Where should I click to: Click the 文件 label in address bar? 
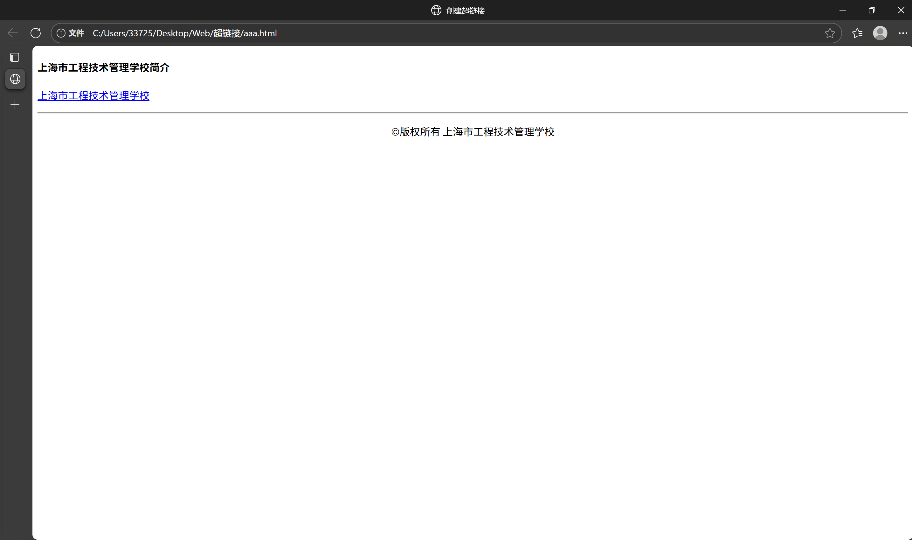click(x=76, y=33)
